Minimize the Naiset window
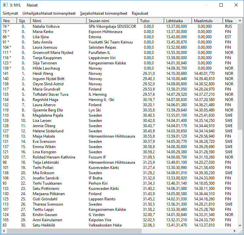 tap(206, 5)
